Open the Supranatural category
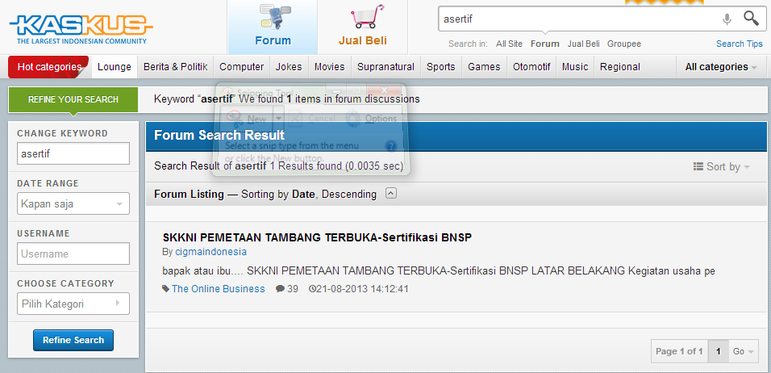 (385, 67)
